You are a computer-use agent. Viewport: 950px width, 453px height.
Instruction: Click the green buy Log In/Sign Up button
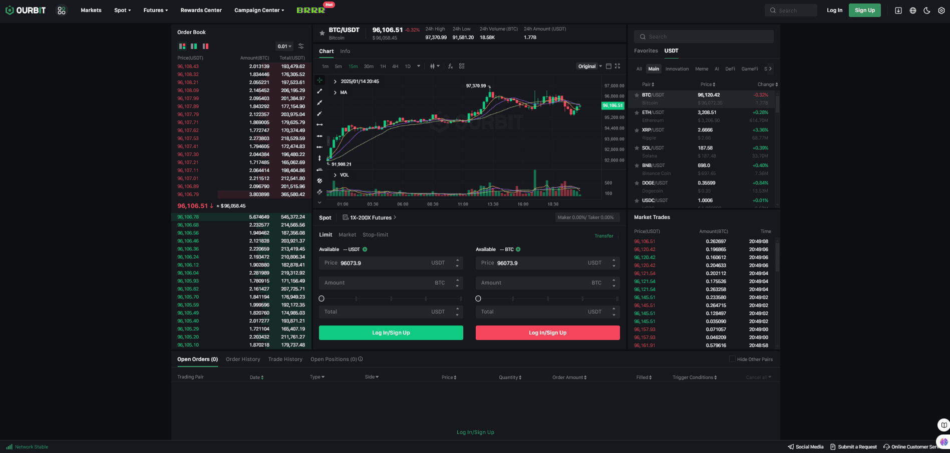[x=391, y=333]
